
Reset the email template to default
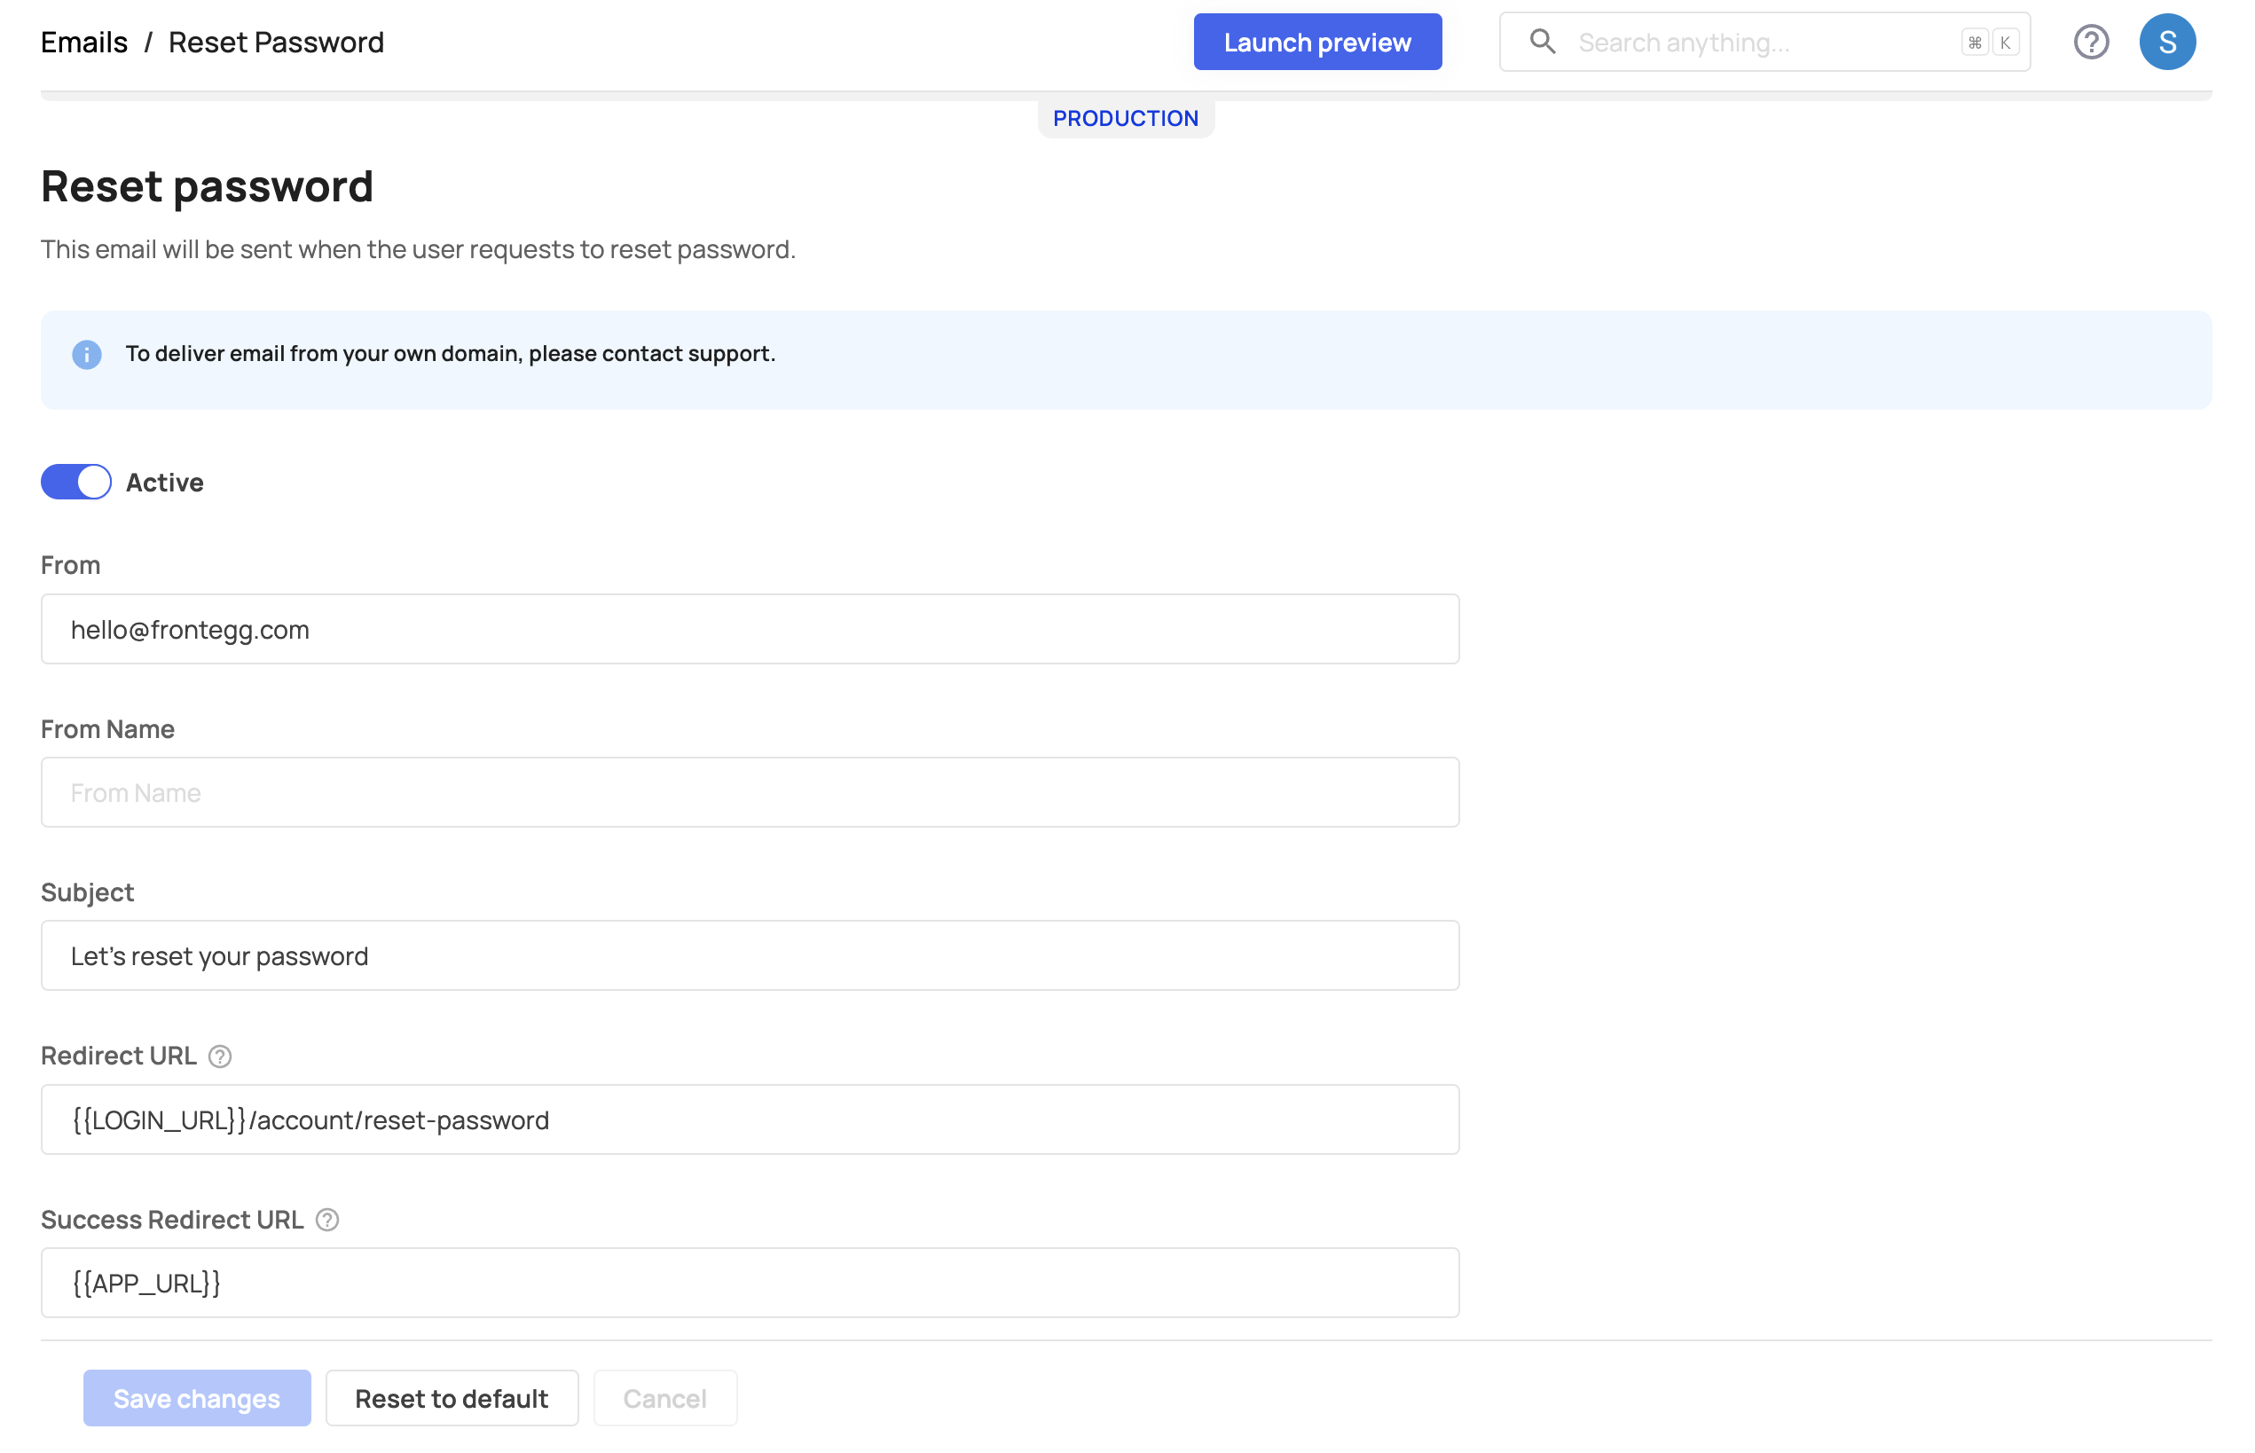tap(451, 1398)
